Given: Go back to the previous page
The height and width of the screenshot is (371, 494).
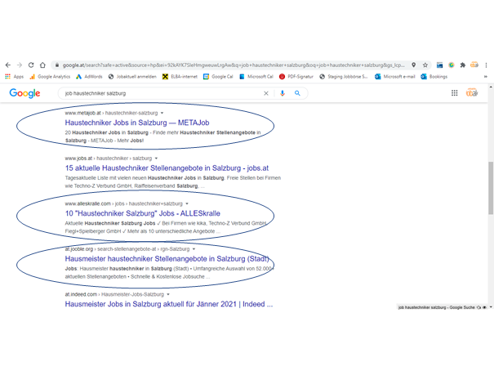Looking at the screenshot, I should point(8,65).
